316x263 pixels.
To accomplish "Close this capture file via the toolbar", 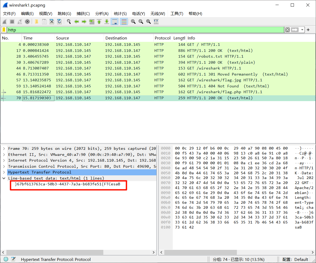I will (52, 22).
